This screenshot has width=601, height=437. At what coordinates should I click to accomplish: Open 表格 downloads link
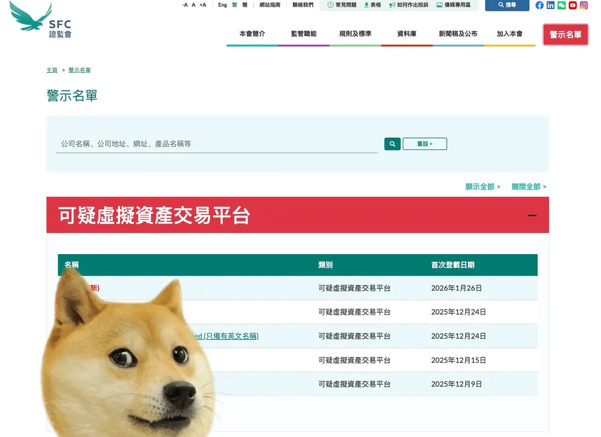(373, 5)
